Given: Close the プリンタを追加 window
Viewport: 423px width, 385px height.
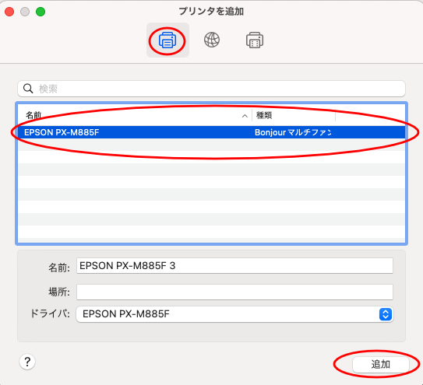Looking at the screenshot, I should tap(9, 12).
